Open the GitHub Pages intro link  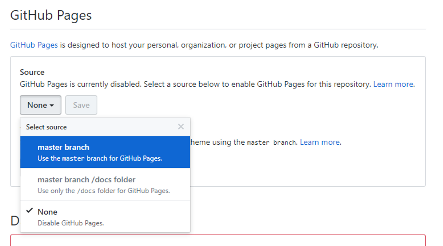tap(34, 45)
